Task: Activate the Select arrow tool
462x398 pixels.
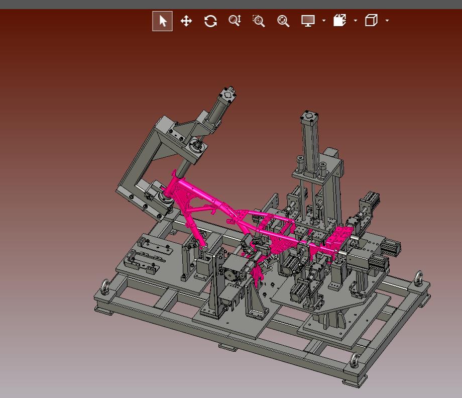Action: tap(162, 21)
